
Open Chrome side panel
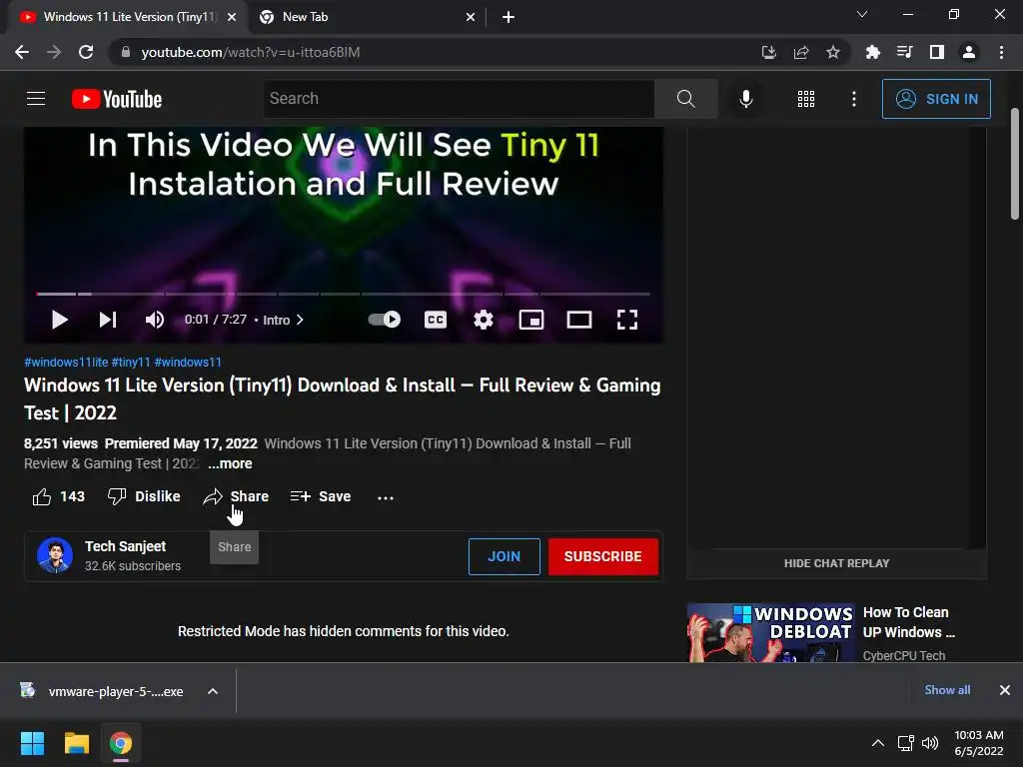[x=937, y=52]
